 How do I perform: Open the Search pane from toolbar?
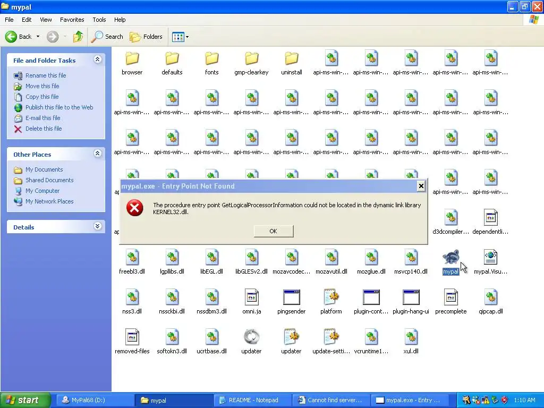[x=107, y=37]
